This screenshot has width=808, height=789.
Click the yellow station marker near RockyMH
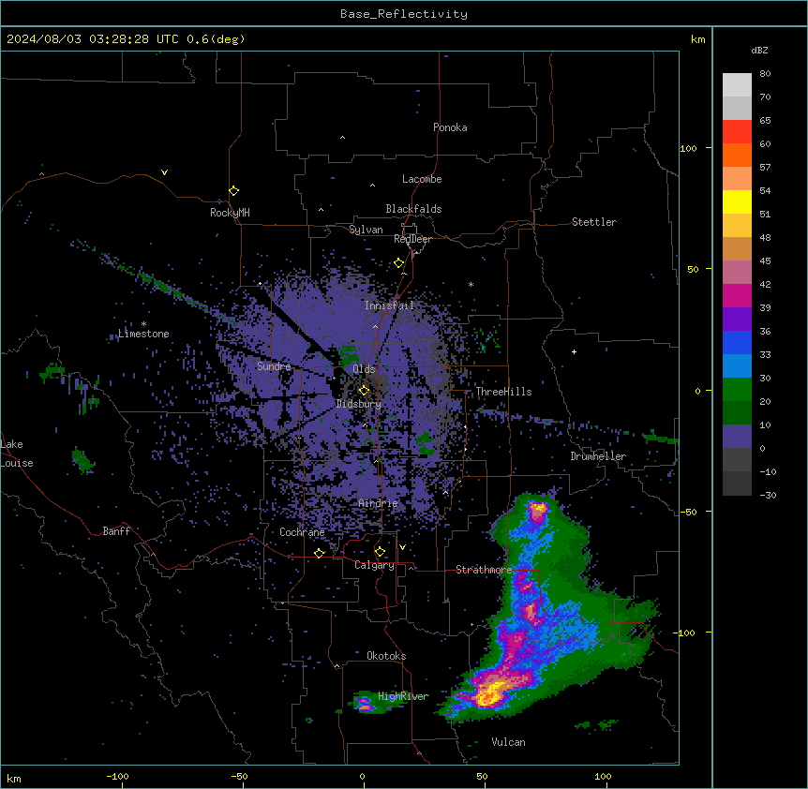(x=233, y=190)
